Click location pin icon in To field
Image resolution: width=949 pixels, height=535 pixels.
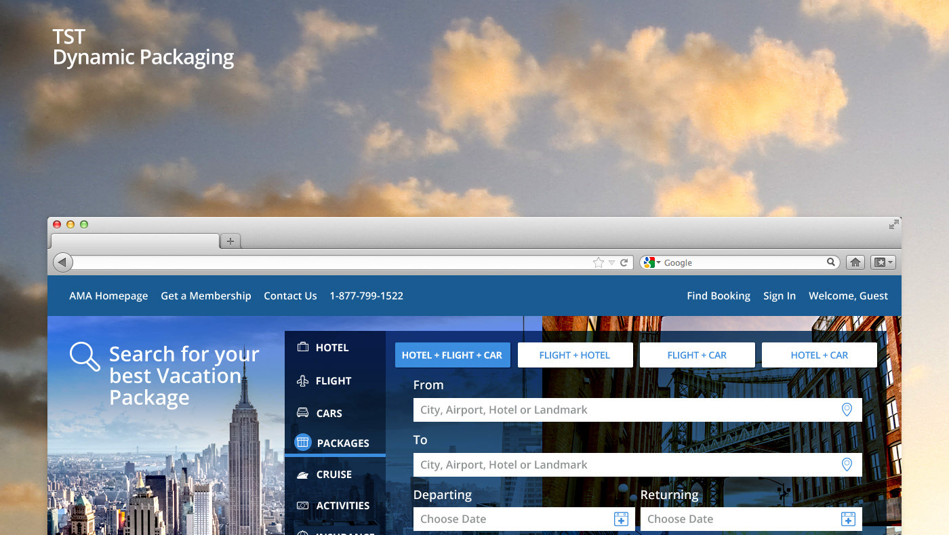[847, 464]
